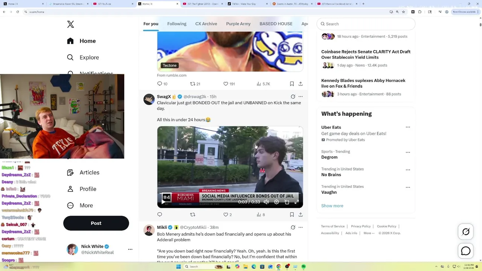Screen dimensions: 482x271
Task: Open the floating Messages chat button
Action: 466,251
